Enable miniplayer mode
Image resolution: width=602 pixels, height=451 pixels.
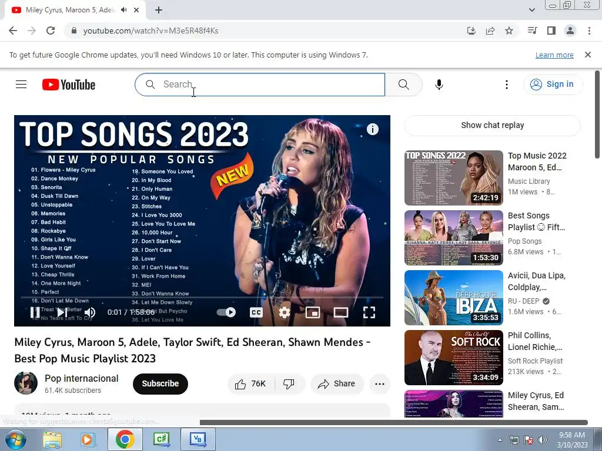(313, 312)
